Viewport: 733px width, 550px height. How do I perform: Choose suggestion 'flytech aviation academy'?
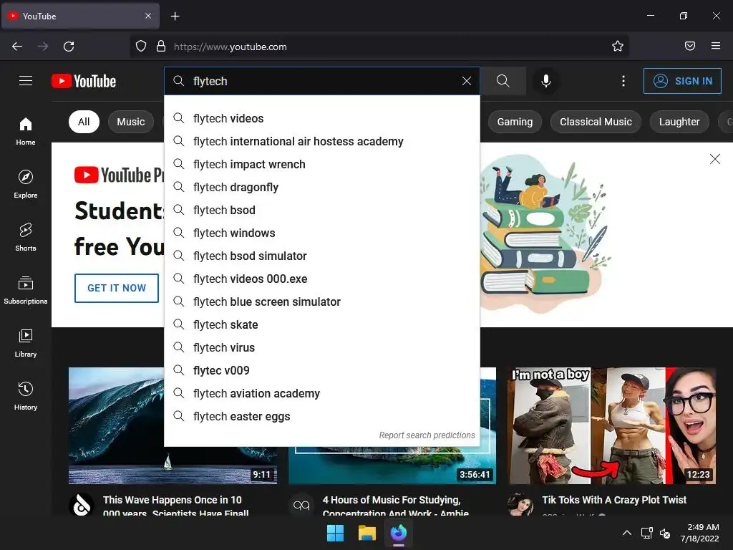click(322, 393)
